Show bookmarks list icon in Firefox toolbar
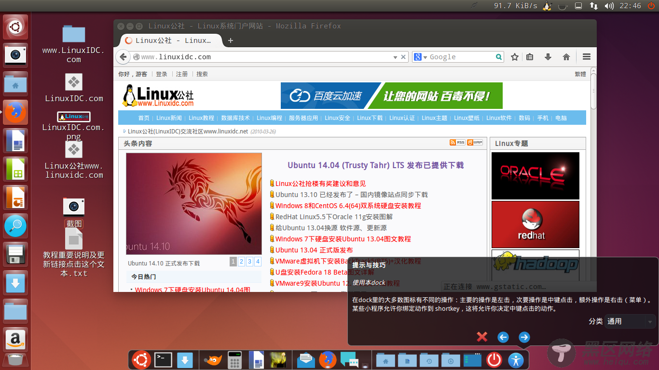This screenshot has width=659, height=370. click(530, 57)
